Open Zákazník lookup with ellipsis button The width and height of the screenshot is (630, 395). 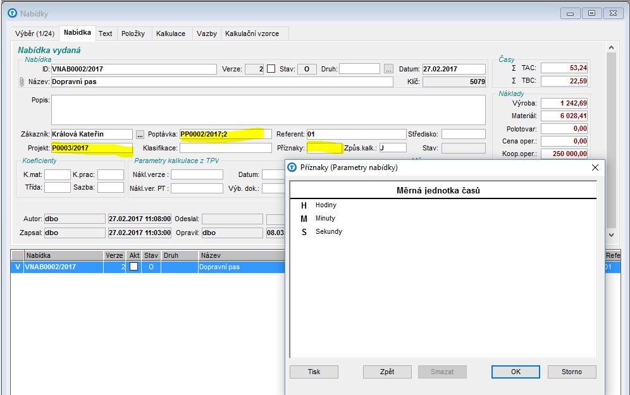(x=140, y=134)
